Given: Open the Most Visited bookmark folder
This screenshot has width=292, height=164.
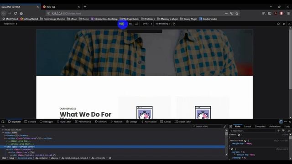Looking at the screenshot, I should 10,19.
